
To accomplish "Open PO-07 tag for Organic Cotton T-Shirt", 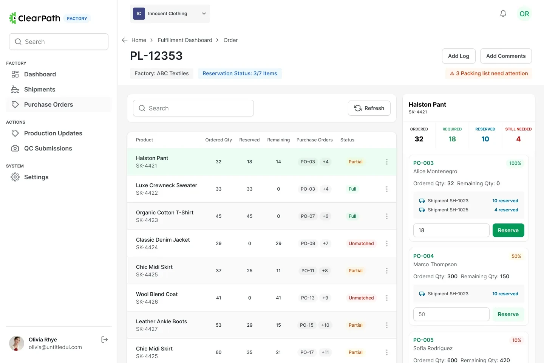I will pyautogui.click(x=308, y=216).
